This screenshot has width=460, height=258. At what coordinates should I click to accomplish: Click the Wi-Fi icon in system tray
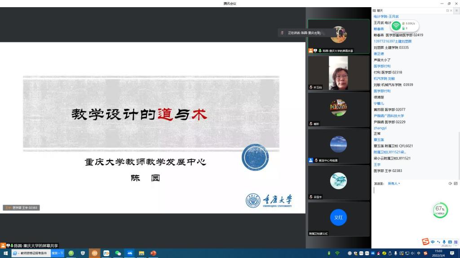click(x=337, y=254)
